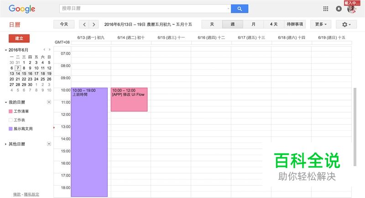
Task: Collapse the 2016年6月 mini calendar
Action: 6,50
